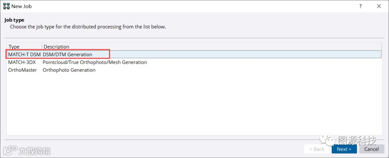Click the job type instruction sentence

tap(88, 27)
